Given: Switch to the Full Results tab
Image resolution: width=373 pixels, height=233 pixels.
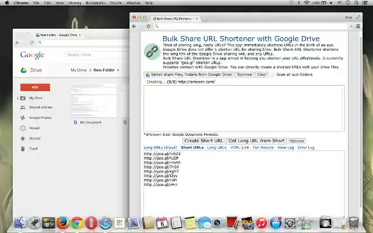Looking at the screenshot, I should [263, 147].
